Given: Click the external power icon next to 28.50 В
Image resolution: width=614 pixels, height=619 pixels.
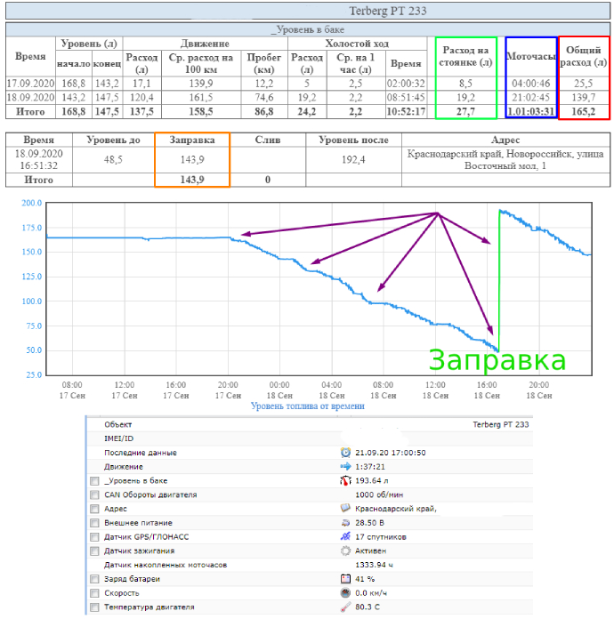Looking at the screenshot, I should [x=346, y=523].
